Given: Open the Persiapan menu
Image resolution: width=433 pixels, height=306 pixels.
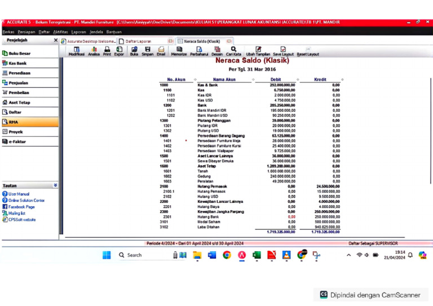Looking at the screenshot, I should coord(26,32).
